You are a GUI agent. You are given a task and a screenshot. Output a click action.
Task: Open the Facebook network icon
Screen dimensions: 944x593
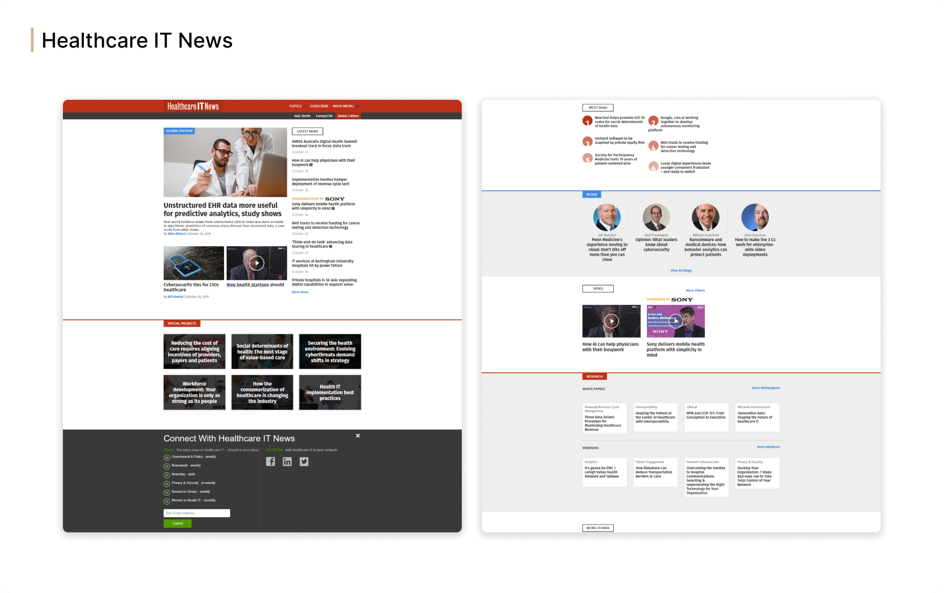click(x=271, y=462)
